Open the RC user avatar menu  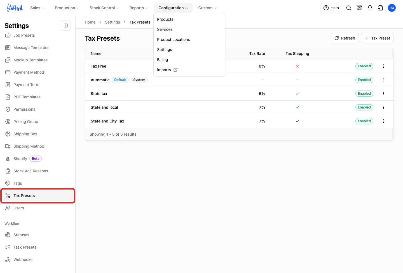392,8
